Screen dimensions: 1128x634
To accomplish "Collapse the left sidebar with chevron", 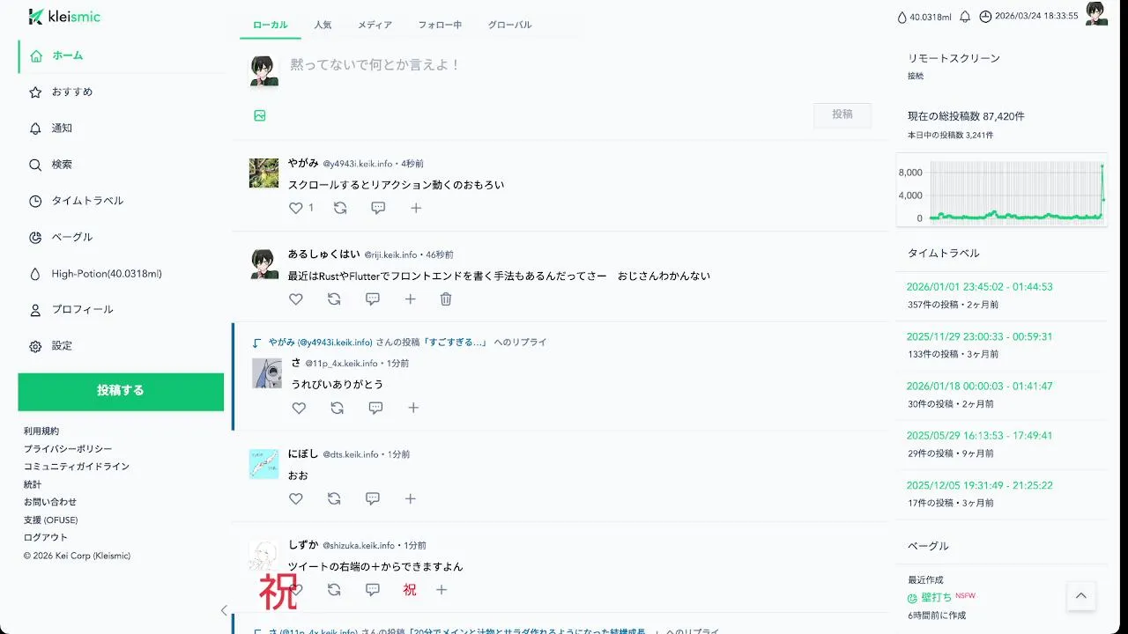I will tap(224, 610).
